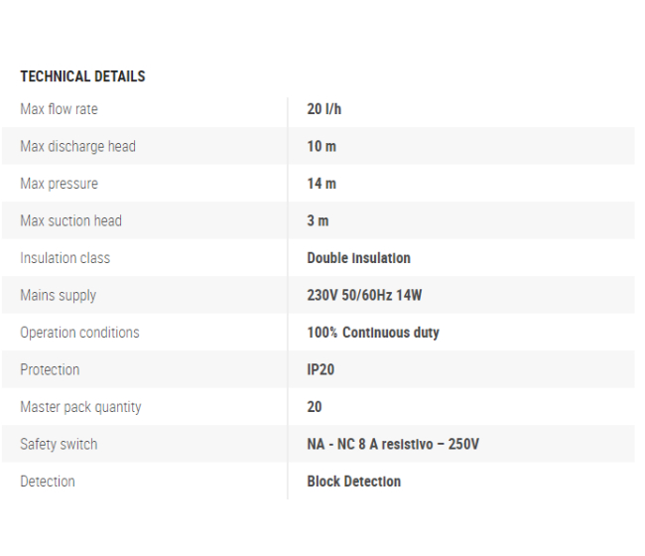645x556 pixels.
Task: Click the Master pack quantity label
Action: coord(80,407)
